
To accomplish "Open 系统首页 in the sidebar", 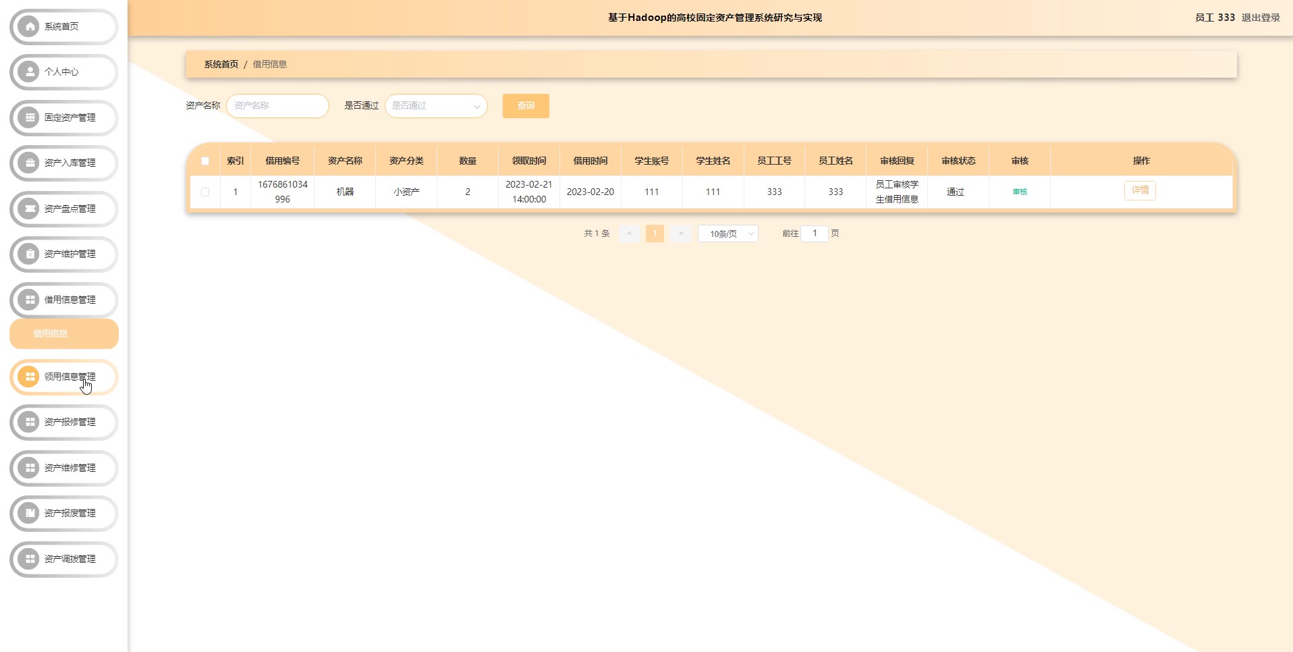I will click(x=64, y=27).
